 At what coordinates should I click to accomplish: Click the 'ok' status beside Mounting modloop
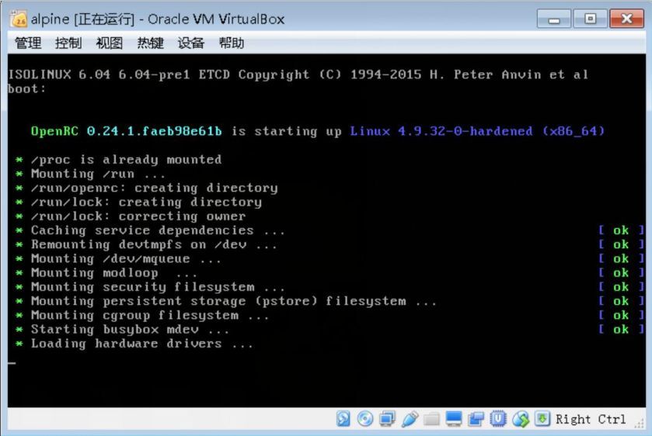point(621,272)
